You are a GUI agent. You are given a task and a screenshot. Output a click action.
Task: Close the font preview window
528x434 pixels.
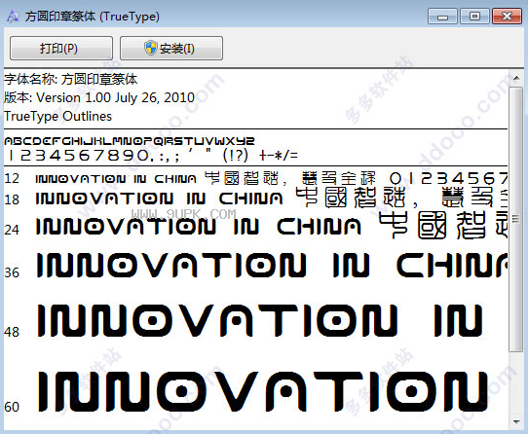(x=507, y=17)
